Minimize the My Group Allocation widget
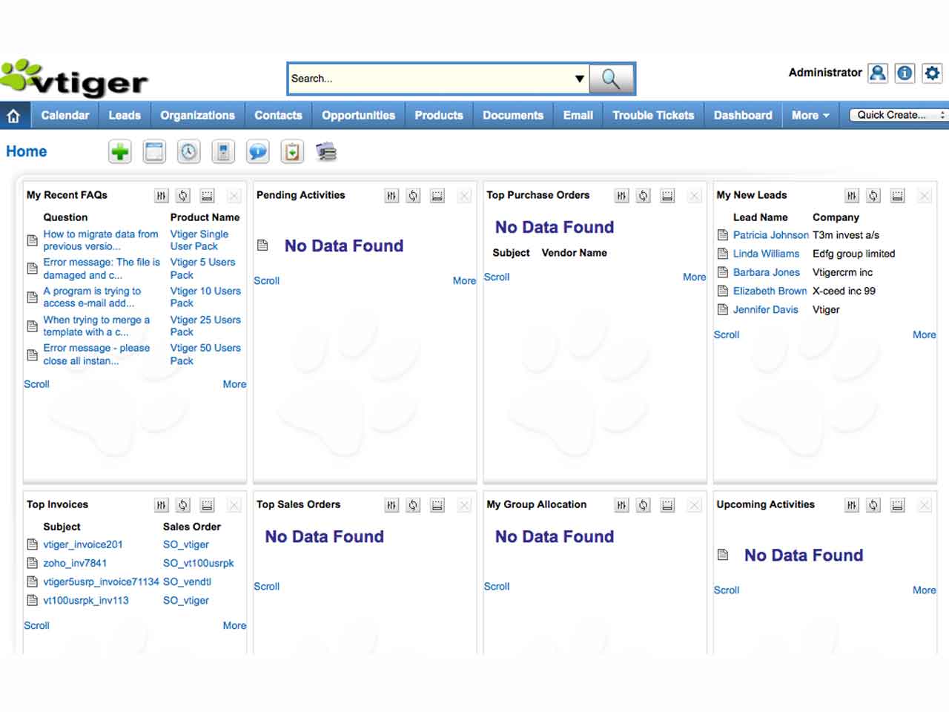Viewport: 949px width, 712px height. pos(667,505)
